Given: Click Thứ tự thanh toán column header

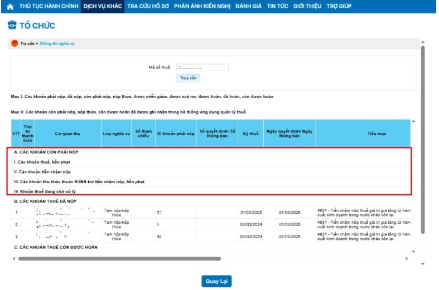Looking at the screenshot, I should click(28, 134).
